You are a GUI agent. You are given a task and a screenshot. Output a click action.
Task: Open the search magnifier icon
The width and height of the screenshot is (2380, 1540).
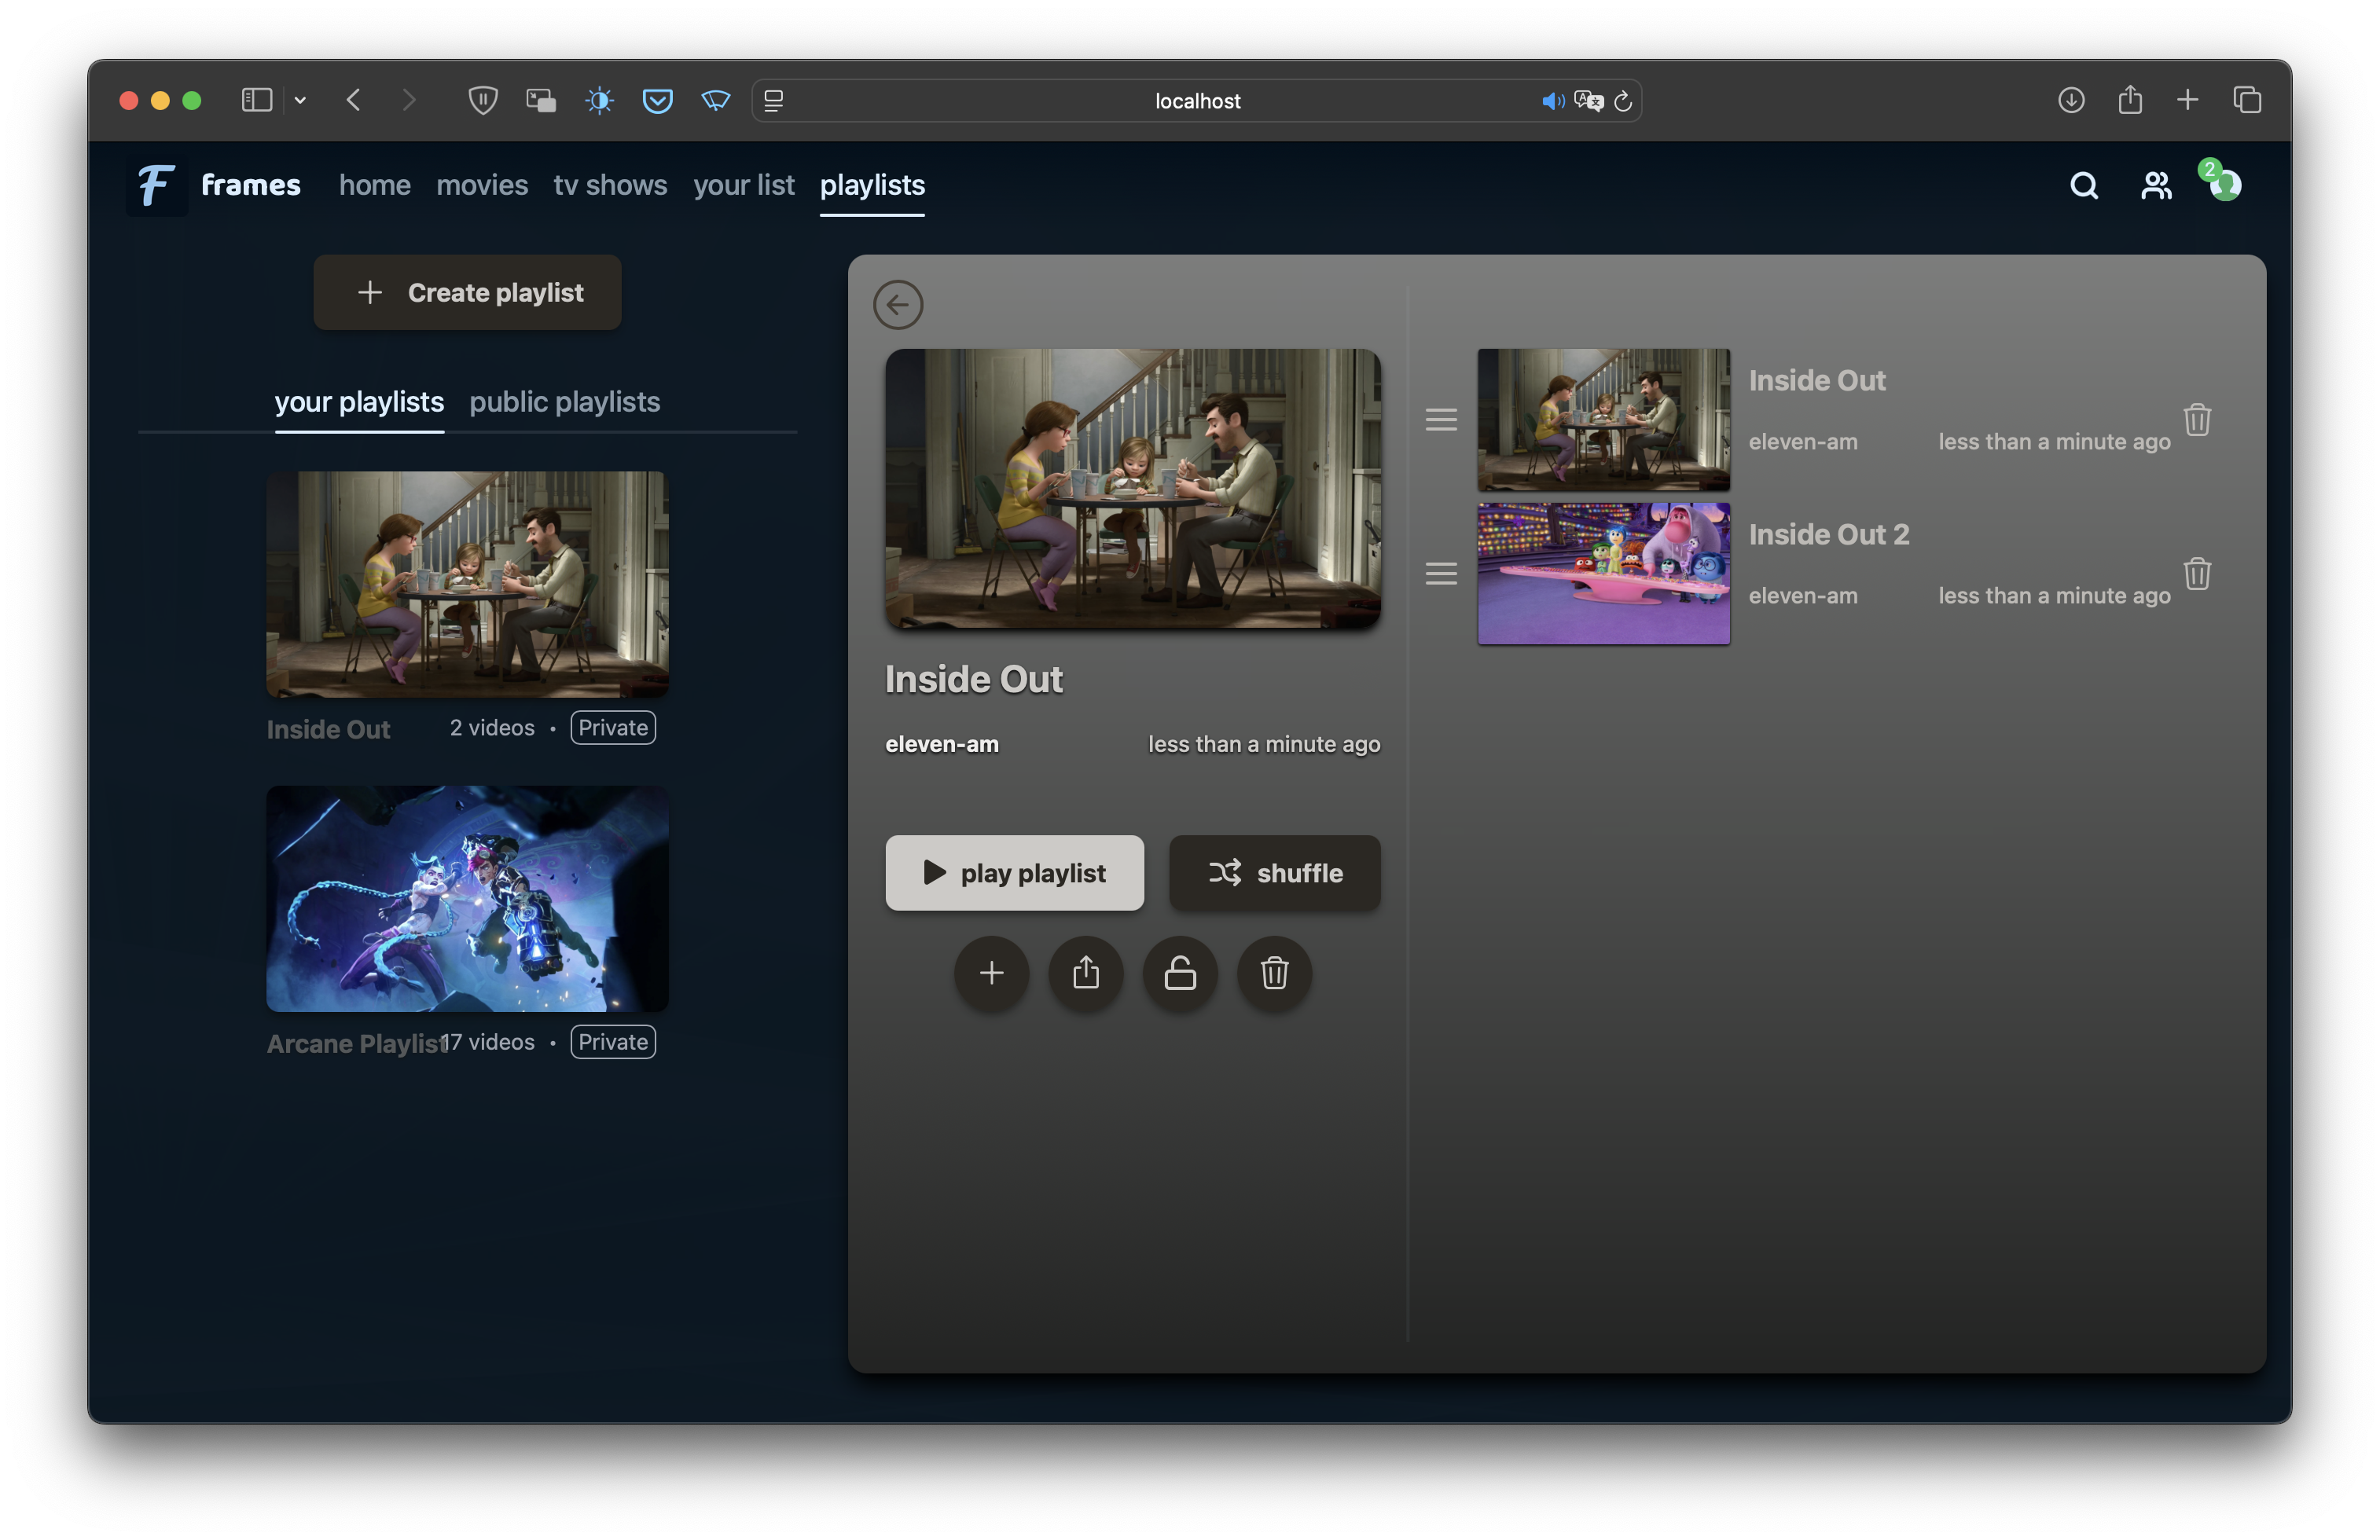pyautogui.click(x=2084, y=185)
